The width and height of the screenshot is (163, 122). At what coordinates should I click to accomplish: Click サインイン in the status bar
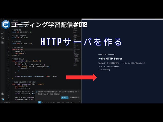point(74,102)
